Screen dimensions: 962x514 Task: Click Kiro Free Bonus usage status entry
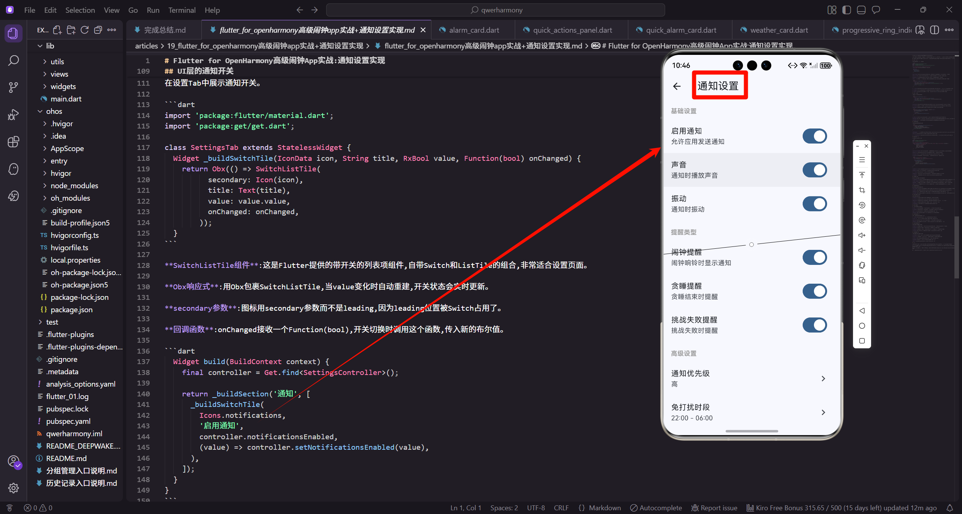point(841,508)
